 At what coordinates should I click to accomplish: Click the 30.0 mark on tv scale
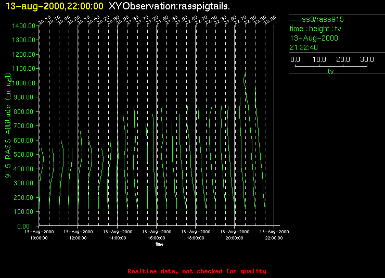[367, 60]
